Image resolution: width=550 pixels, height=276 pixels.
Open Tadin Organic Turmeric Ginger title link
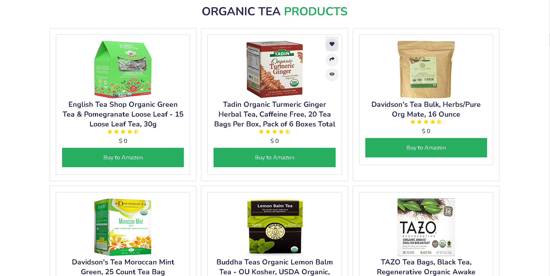point(274,114)
